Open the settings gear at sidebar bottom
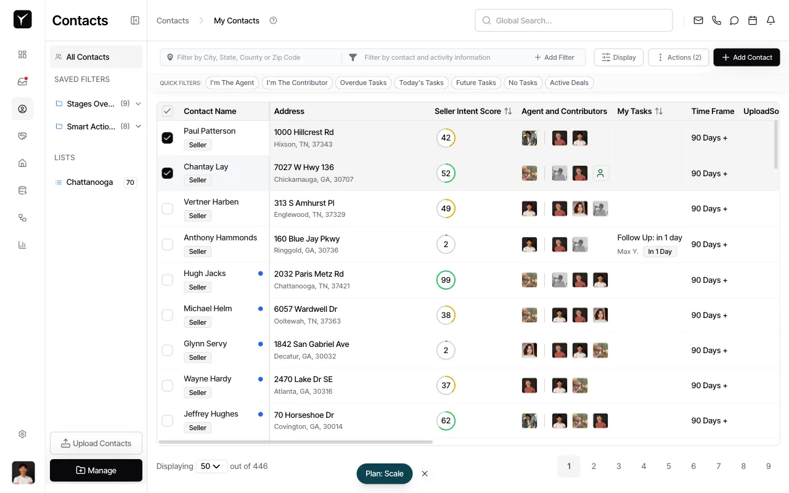 pyautogui.click(x=22, y=434)
